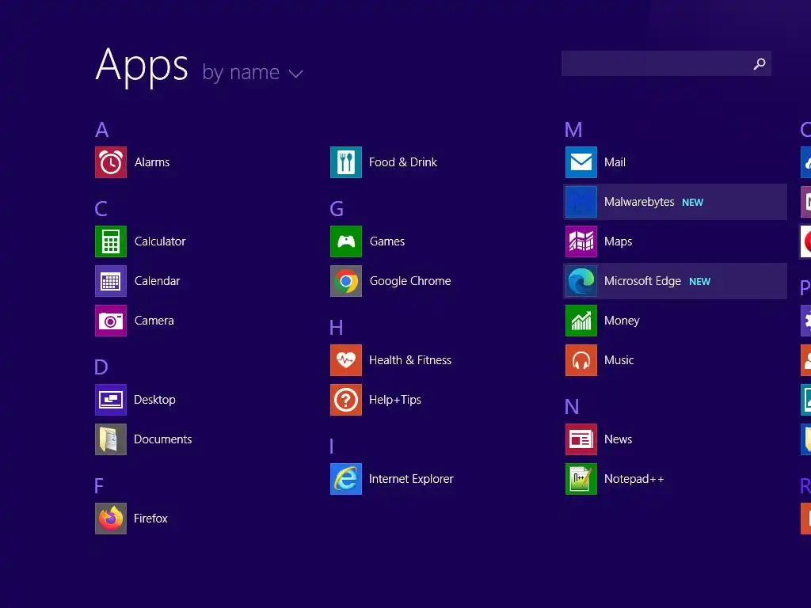Screen dimensions: 811x608
Task: Open the Malwarebytes app icon
Action: 581,202
